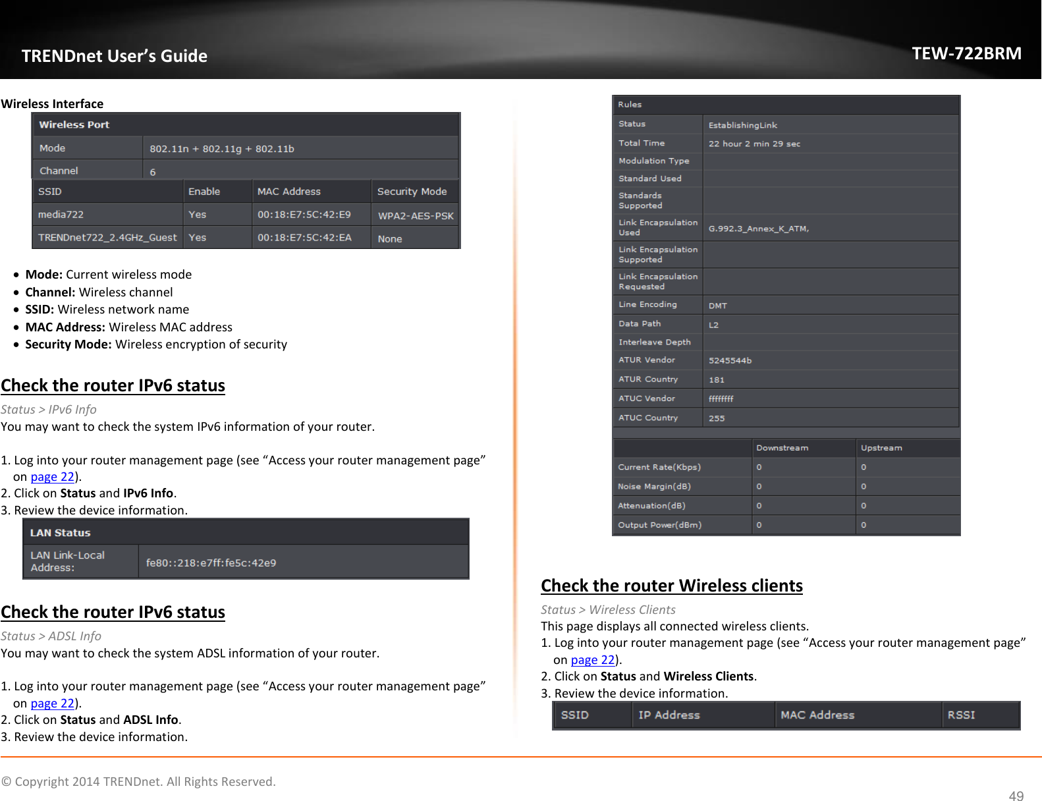Open the page 22 link under IPv6 Info steps
The height and width of the screenshot is (801, 1042).
coord(53,477)
